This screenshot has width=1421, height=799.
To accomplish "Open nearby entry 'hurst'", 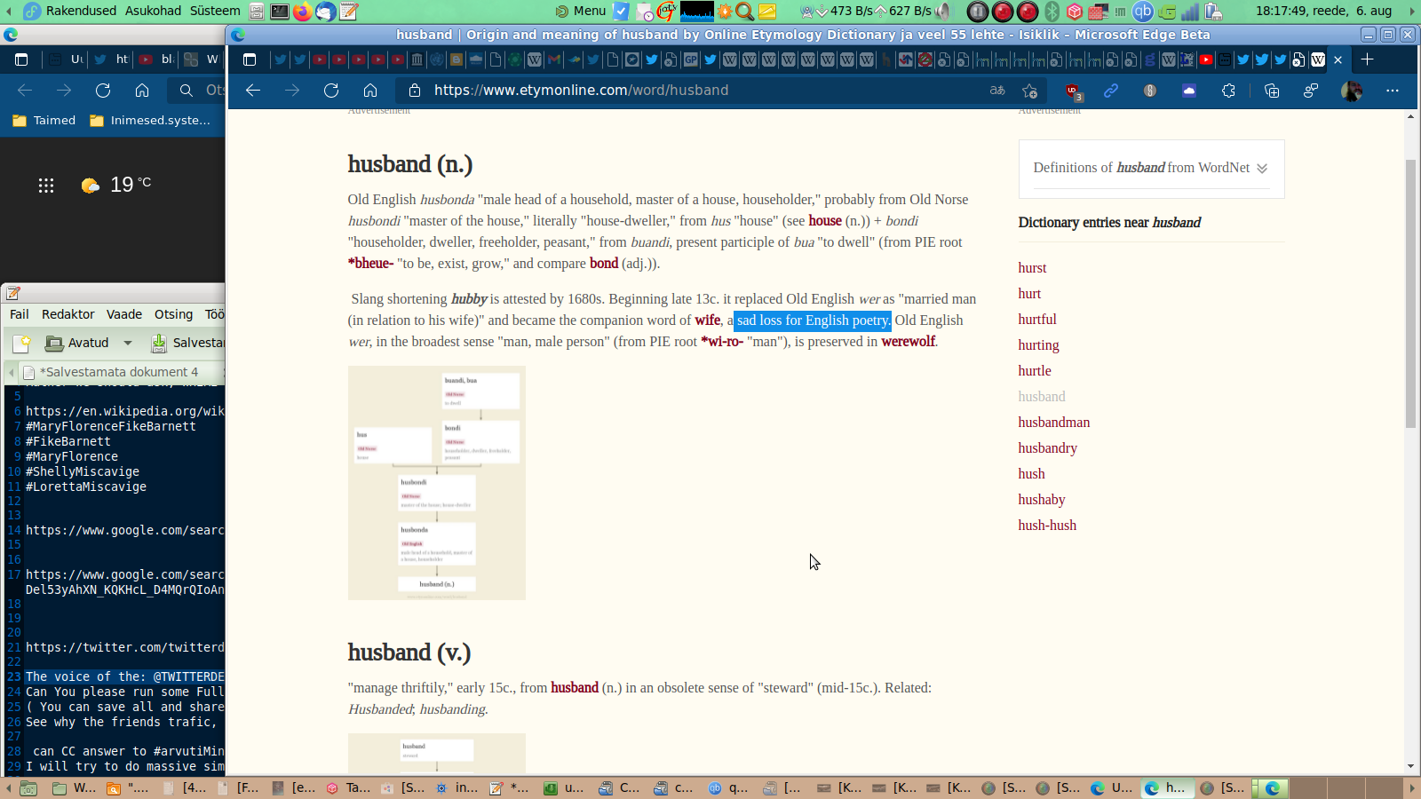I will point(1032,268).
